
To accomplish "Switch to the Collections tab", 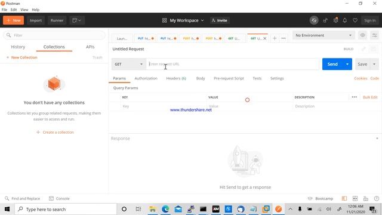I will tap(54, 47).
